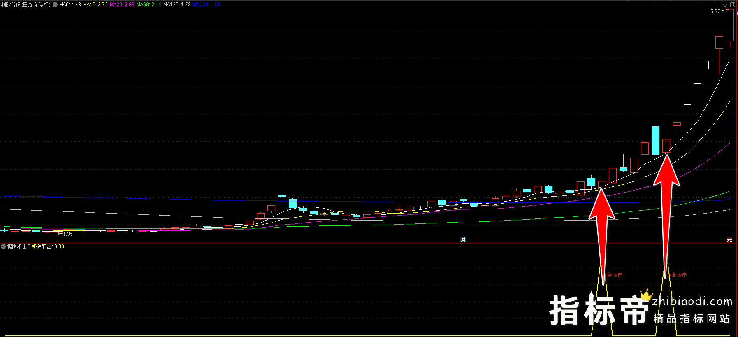Click the blue MA250: 1.96 label
The height and width of the screenshot is (337, 738).
coord(207,5)
